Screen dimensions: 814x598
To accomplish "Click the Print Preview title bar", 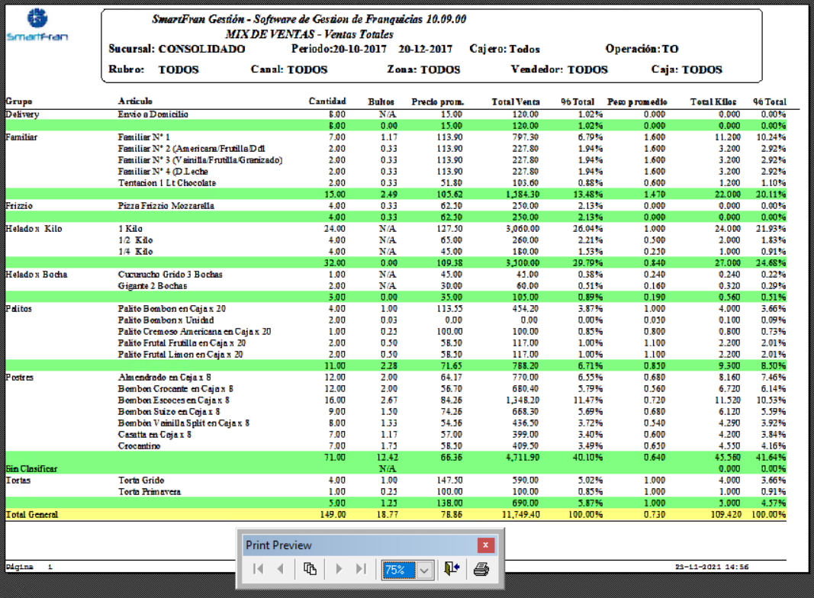I will point(360,545).
